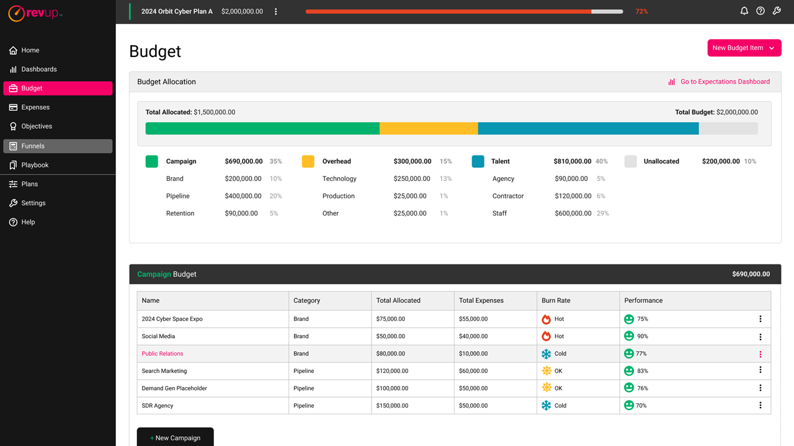
Task: Select Funnels in the sidebar
Action: click(33, 146)
